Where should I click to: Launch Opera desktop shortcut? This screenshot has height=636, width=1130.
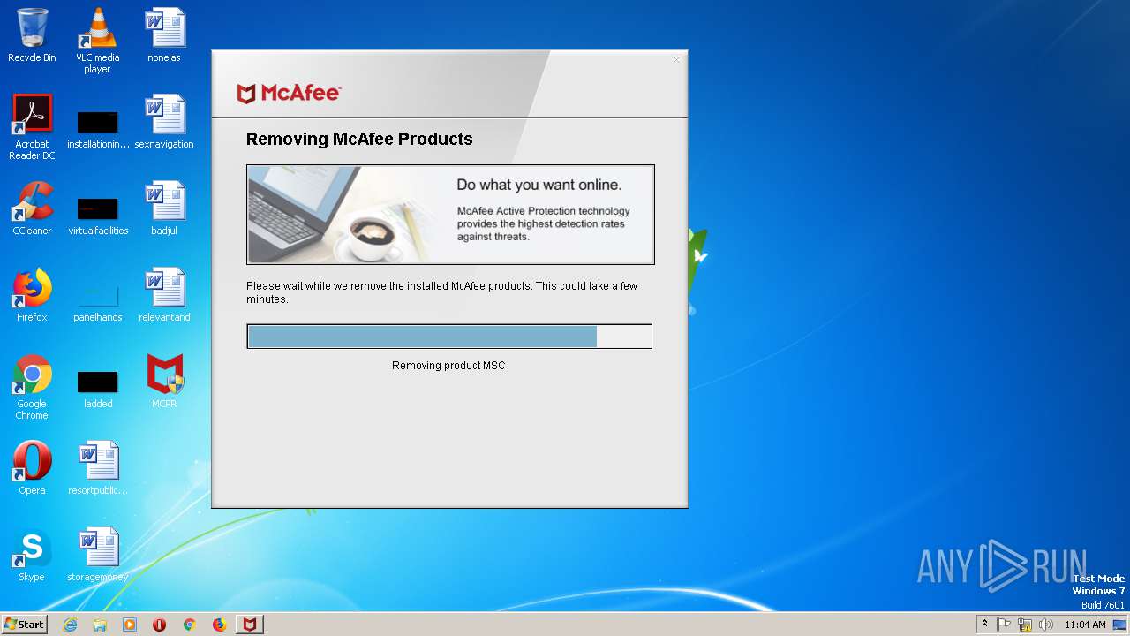(x=32, y=468)
